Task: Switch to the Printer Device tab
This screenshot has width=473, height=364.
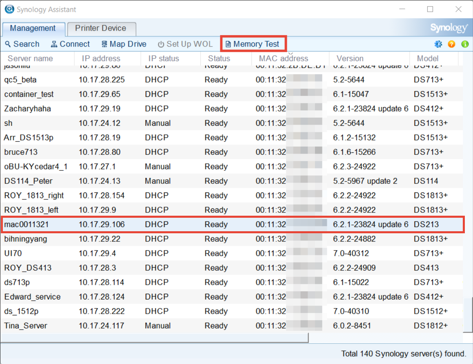Action: [101, 28]
